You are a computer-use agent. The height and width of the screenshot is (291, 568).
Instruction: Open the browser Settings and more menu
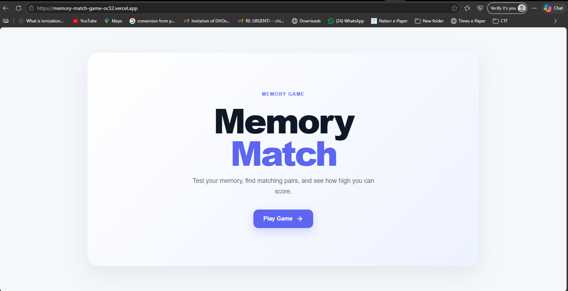pyautogui.click(x=534, y=8)
